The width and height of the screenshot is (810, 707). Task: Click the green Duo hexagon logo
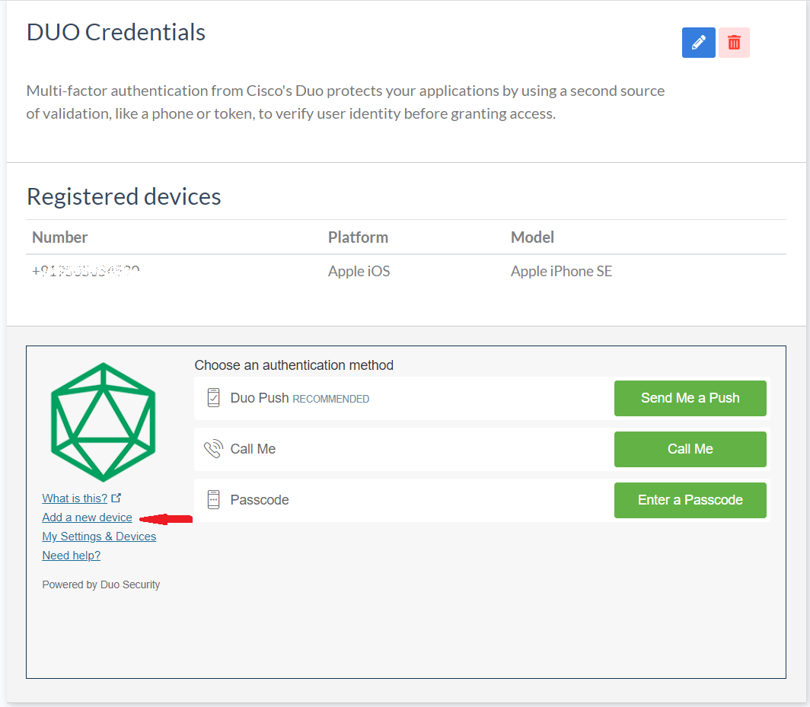103,422
